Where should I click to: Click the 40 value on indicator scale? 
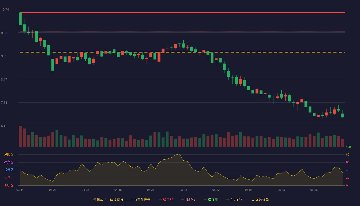coord(348,170)
